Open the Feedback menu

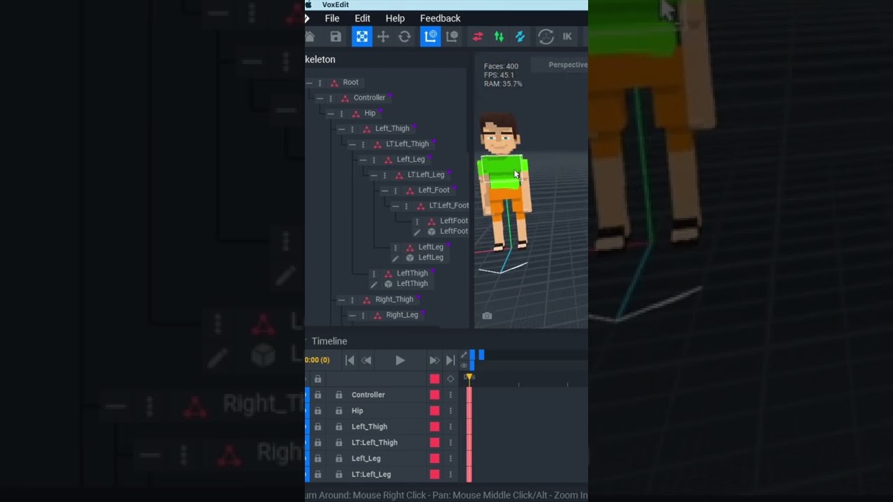click(x=440, y=18)
